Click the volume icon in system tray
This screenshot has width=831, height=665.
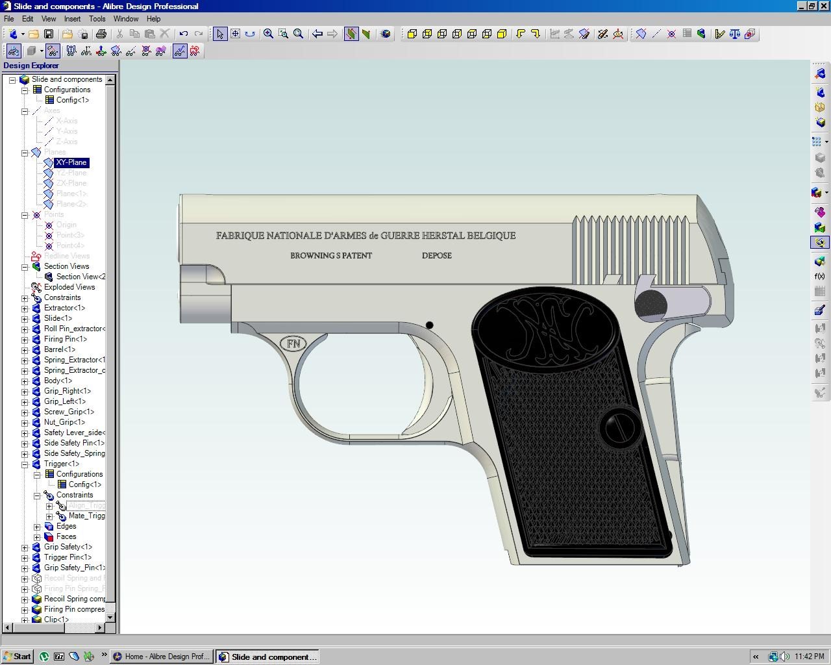click(785, 657)
